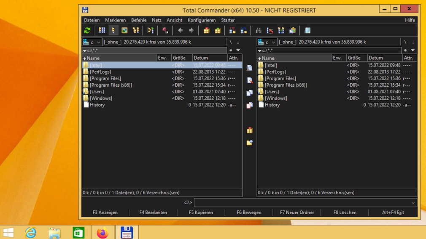426x239 pixels.
Task: Open the Netz menu
Action: 156,20
